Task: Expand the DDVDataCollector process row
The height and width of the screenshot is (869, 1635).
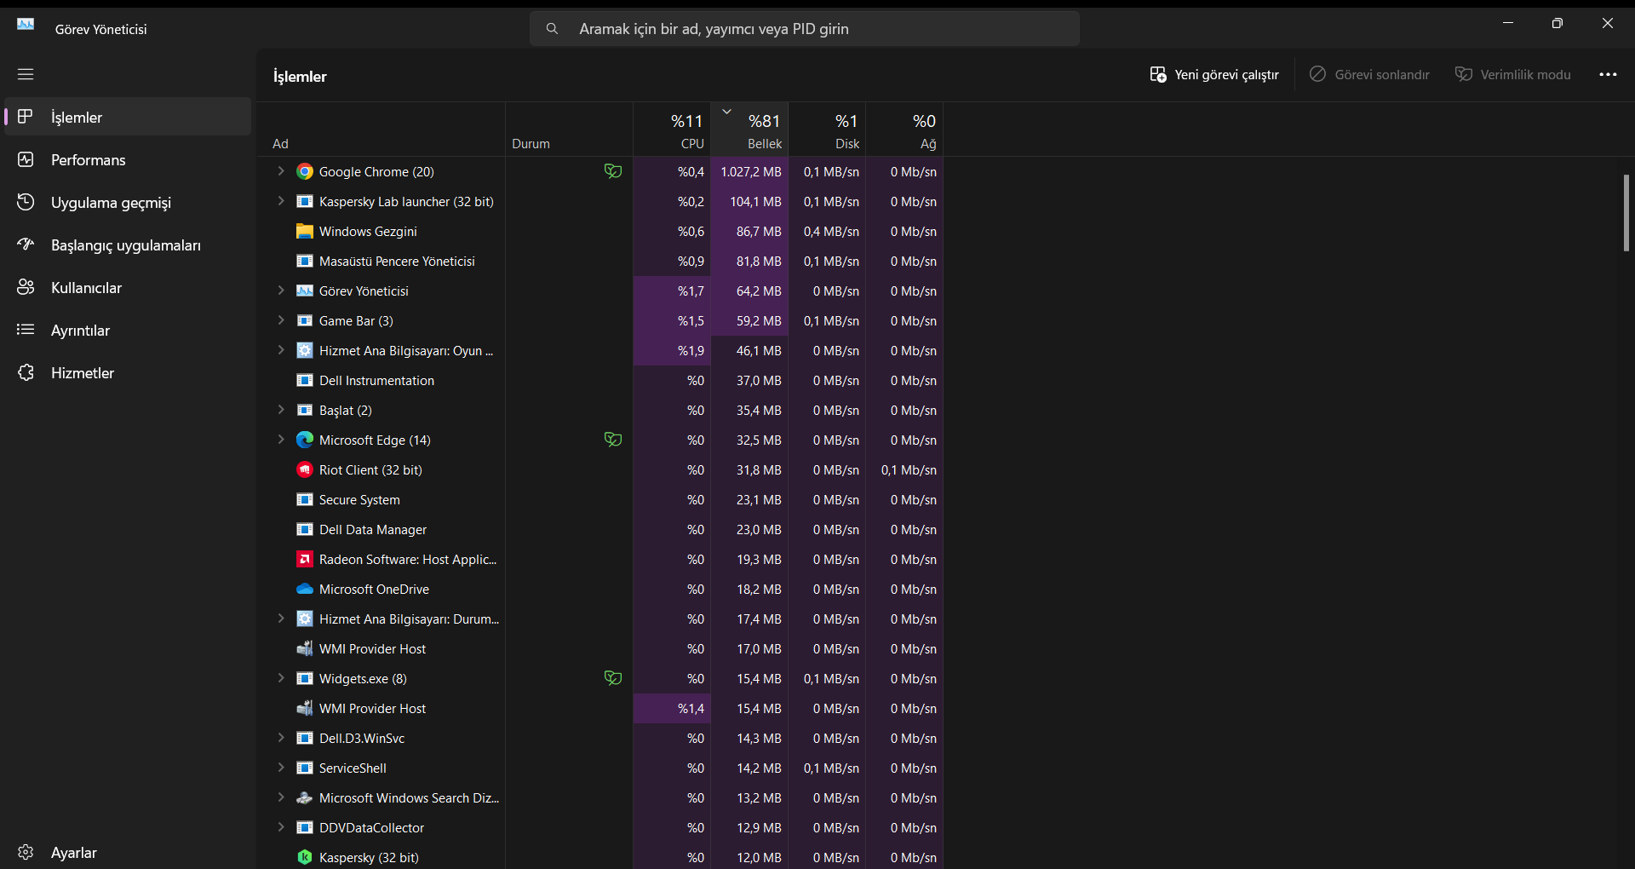Action: (x=281, y=827)
